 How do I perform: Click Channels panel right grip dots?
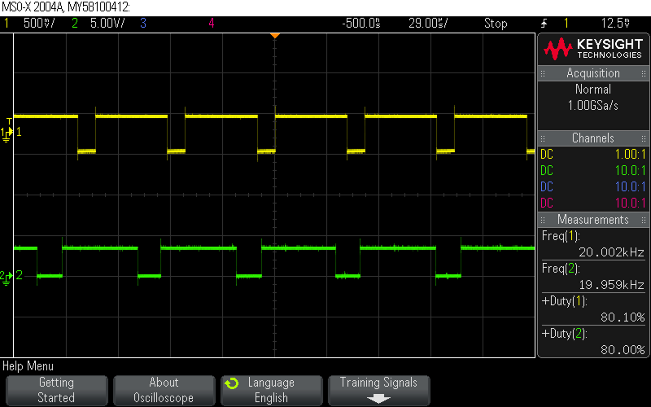(644, 139)
